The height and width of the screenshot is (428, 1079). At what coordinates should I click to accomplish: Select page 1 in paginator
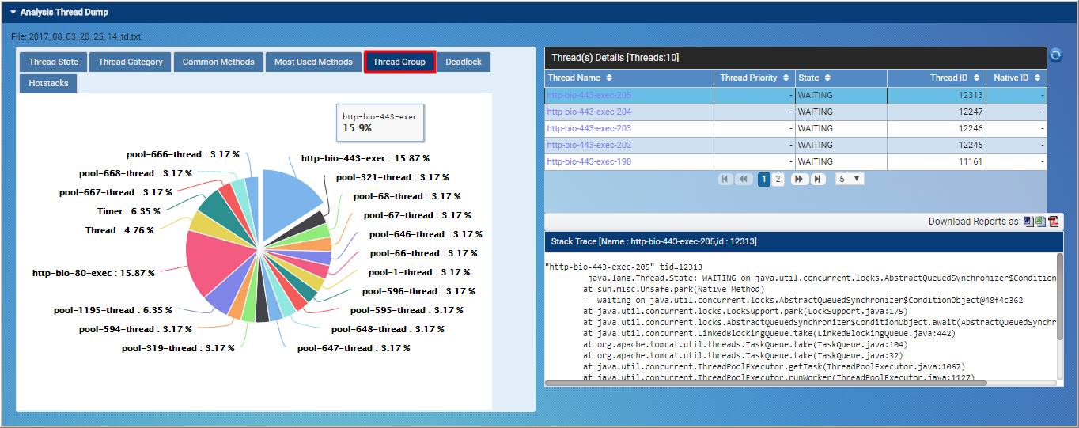click(764, 180)
